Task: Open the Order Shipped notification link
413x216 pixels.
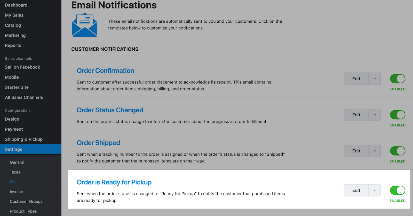Action: pos(98,143)
